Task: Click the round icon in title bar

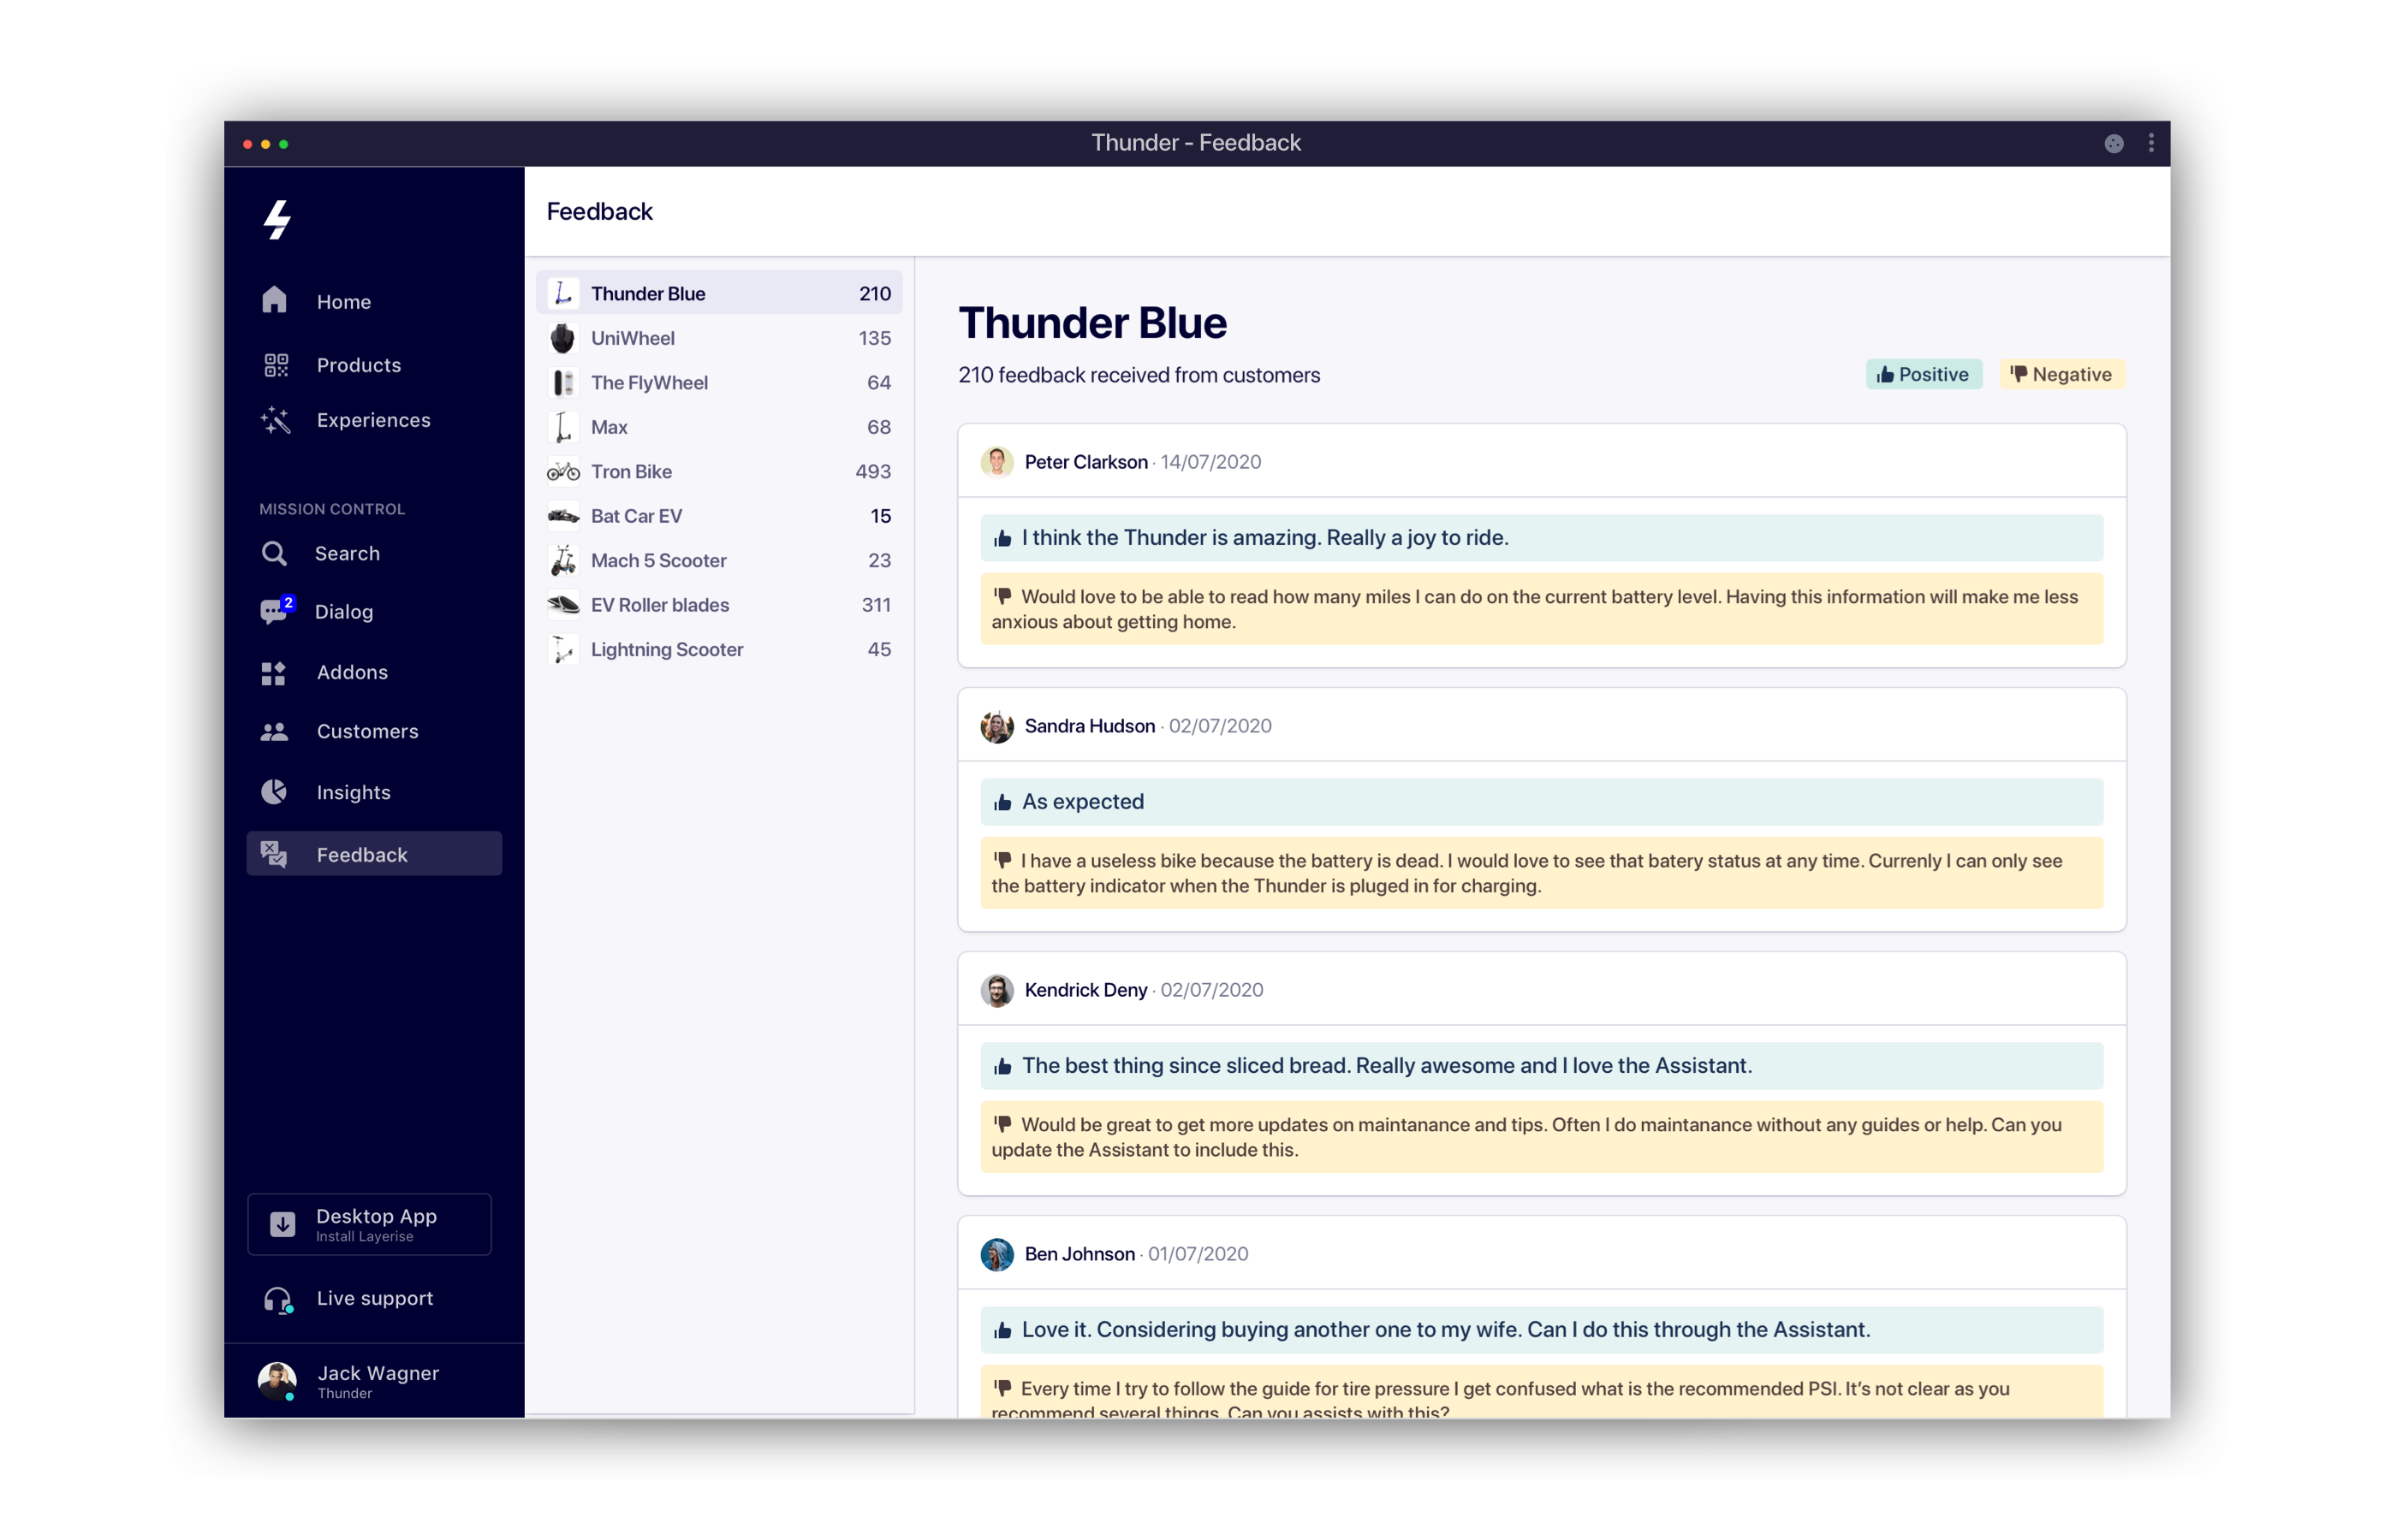Action: click(x=2113, y=143)
